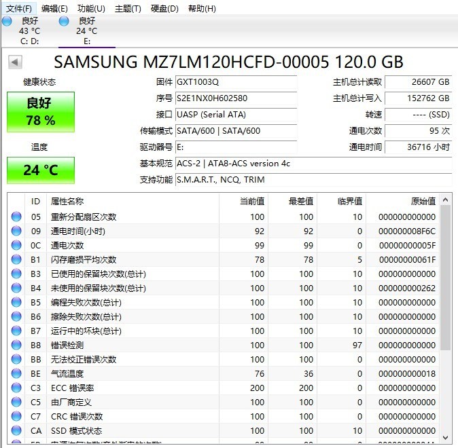
Task: Click the scroll down arrow of attribute list
Action: [x=446, y=438]
